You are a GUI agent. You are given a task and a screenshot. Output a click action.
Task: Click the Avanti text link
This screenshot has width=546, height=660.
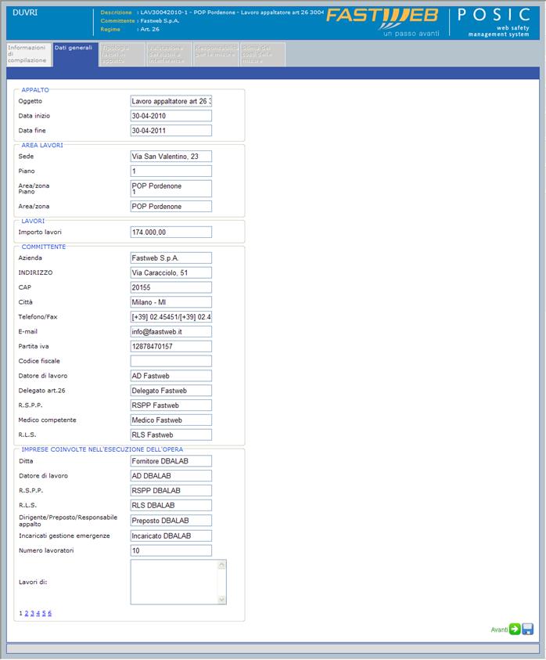tap(499, 629)
